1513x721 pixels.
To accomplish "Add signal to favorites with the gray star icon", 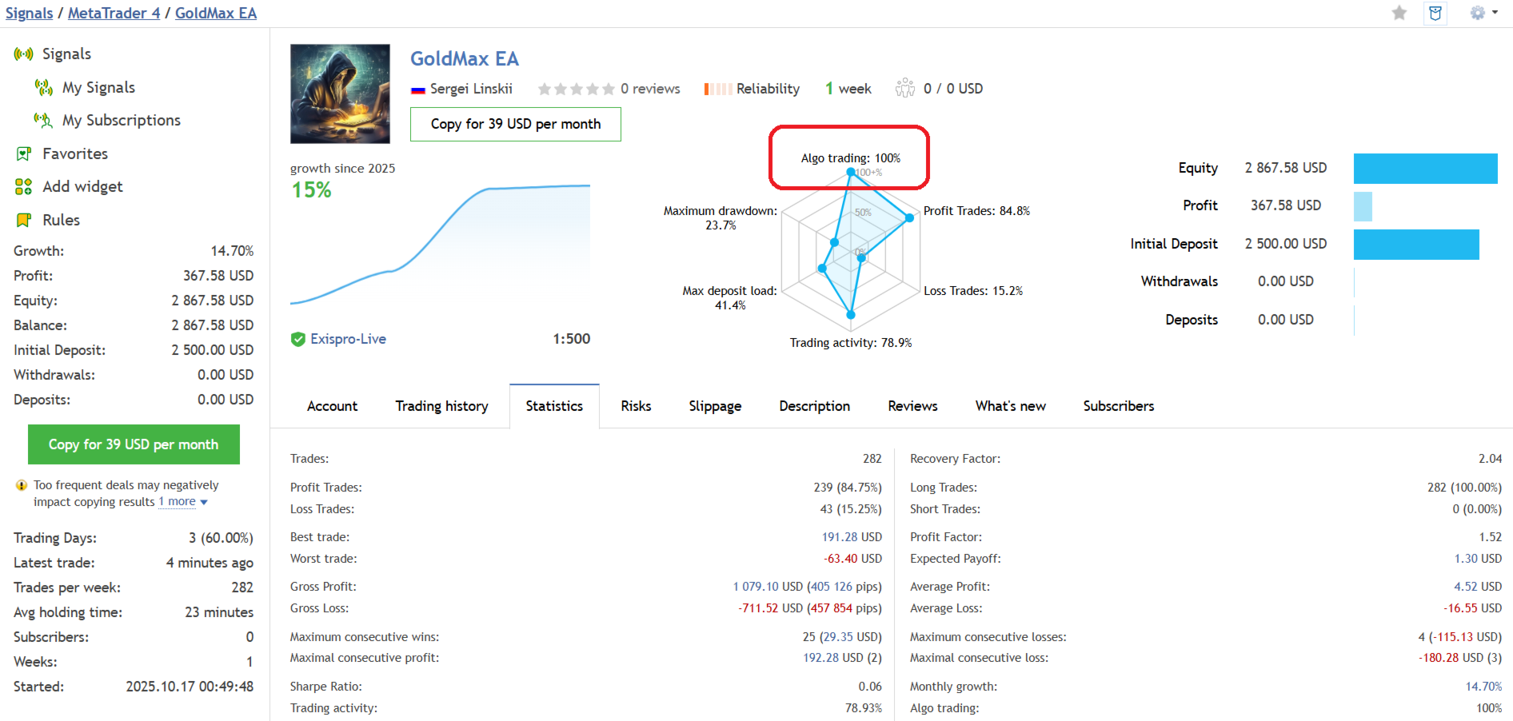I will (x=1399, y=13).
